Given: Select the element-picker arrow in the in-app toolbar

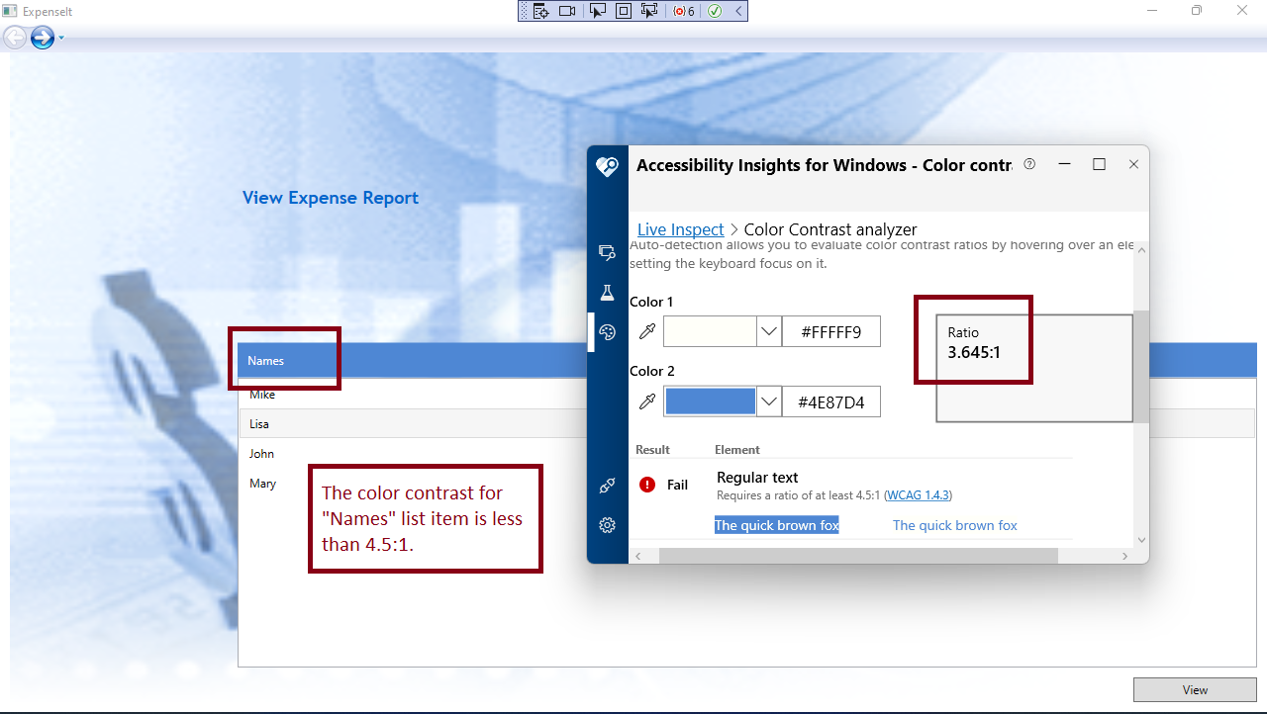Looking at the screenshot, I should coord(595,11).
